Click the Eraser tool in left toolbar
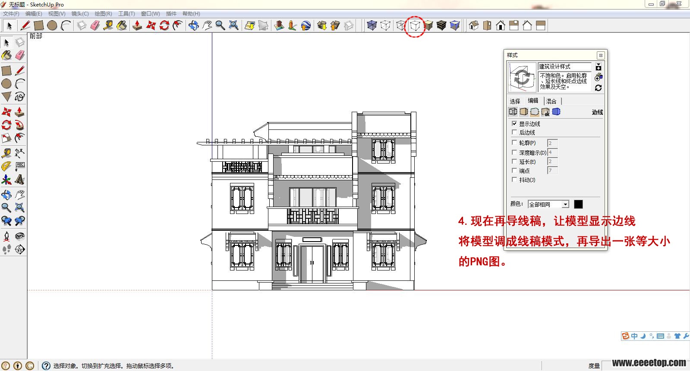690x371 pixels. [x=20, y=56]
